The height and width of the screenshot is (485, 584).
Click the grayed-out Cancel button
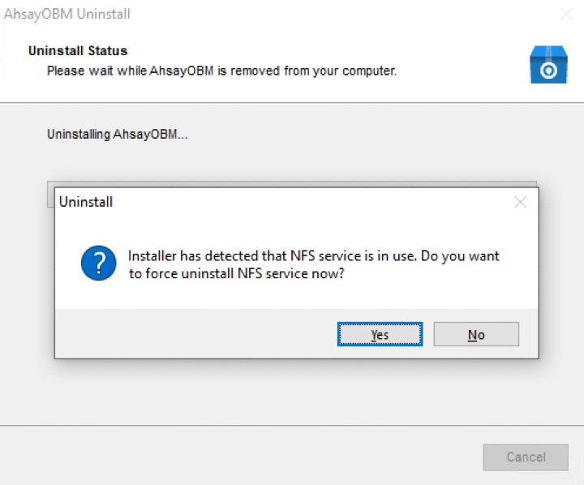click(526, 457)
